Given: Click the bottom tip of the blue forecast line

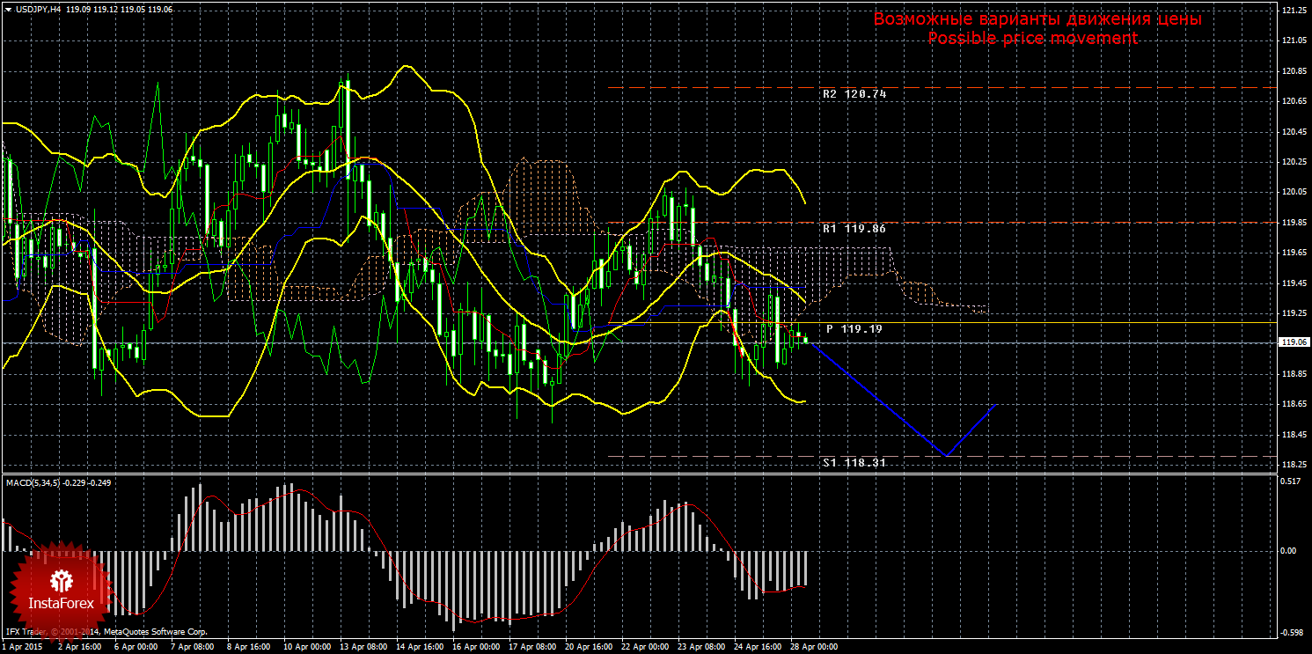Looking at the screenshot, I should pos(946,456).
